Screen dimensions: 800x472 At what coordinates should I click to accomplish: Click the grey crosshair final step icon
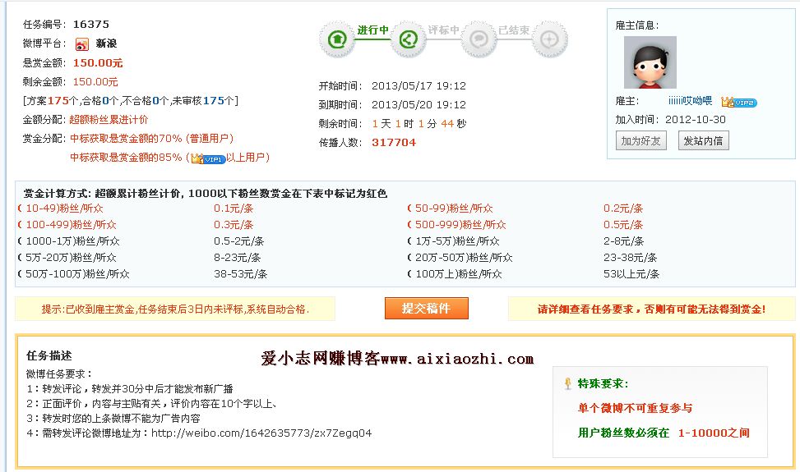tap(549, 39)
